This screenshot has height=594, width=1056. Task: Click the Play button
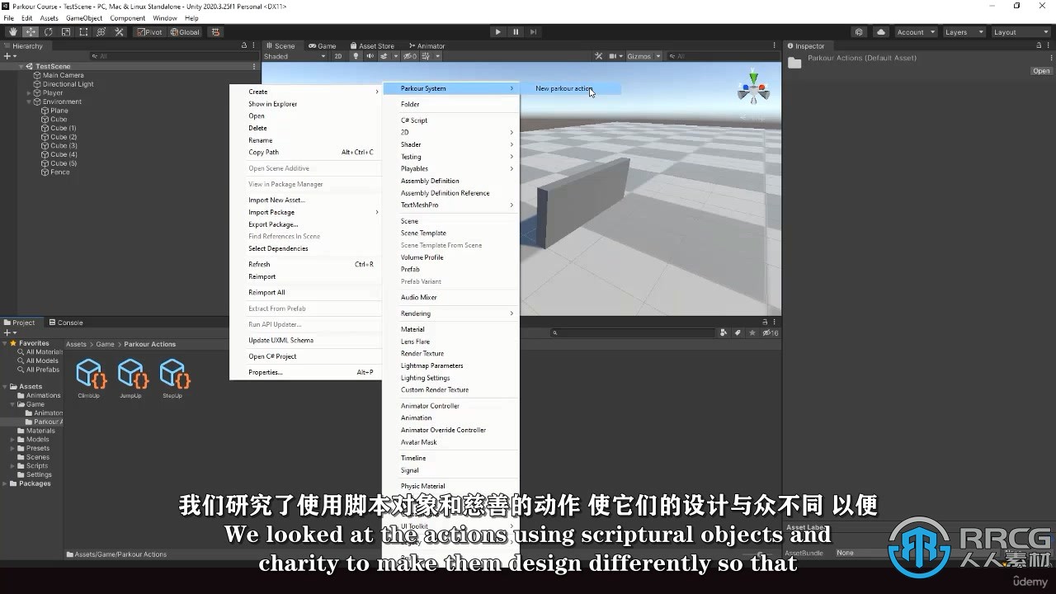pyautogui.click(x=497, y=32)
